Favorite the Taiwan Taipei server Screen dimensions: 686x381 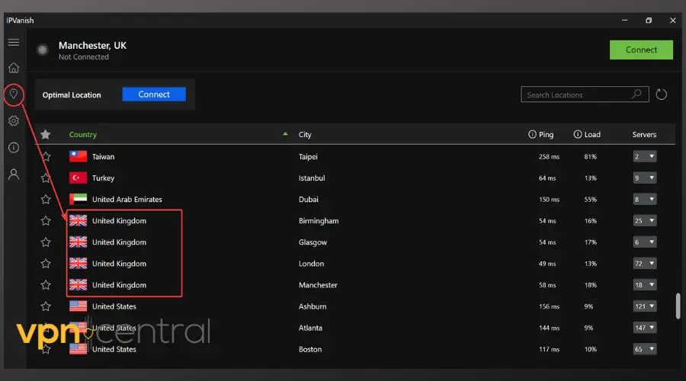coord(46,156)
